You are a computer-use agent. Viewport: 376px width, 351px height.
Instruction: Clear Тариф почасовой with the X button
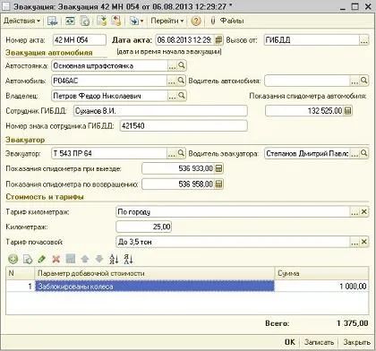click(x=363, y=242)
